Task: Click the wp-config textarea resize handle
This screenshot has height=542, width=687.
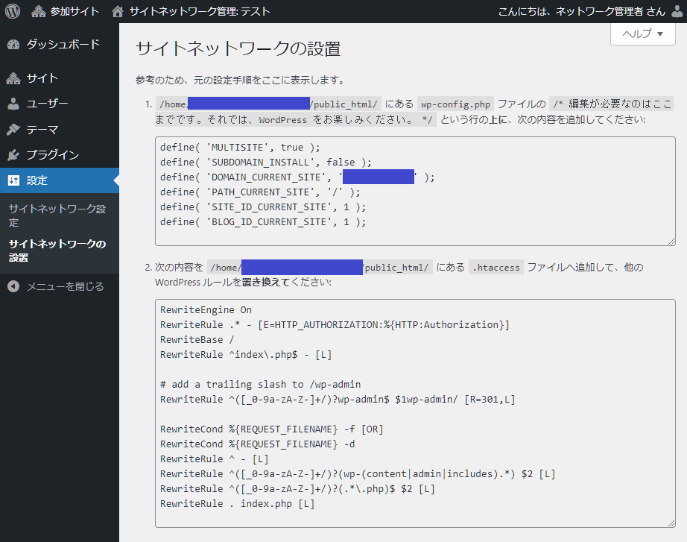Action: tap(671, 242)
